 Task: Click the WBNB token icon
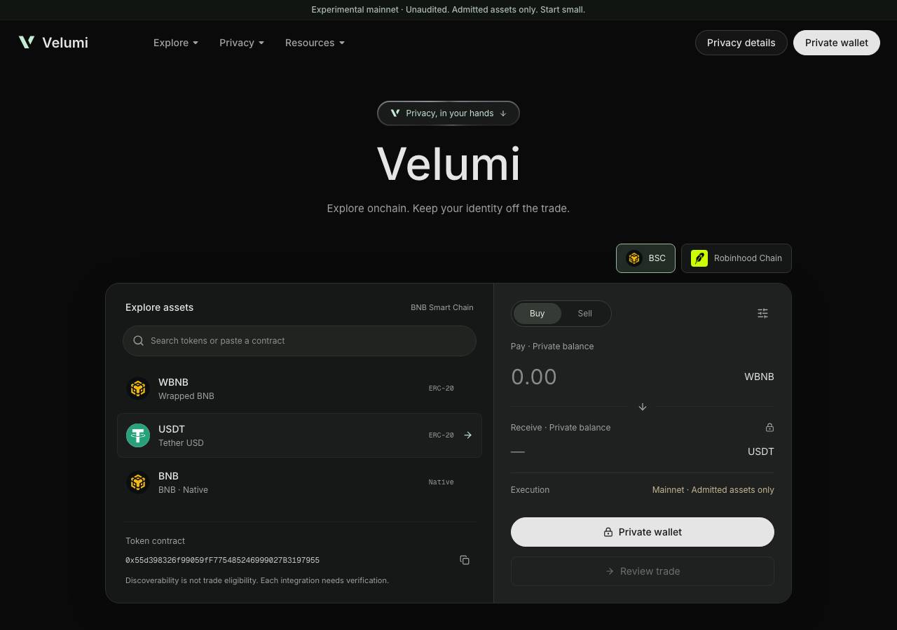[138, 388]
